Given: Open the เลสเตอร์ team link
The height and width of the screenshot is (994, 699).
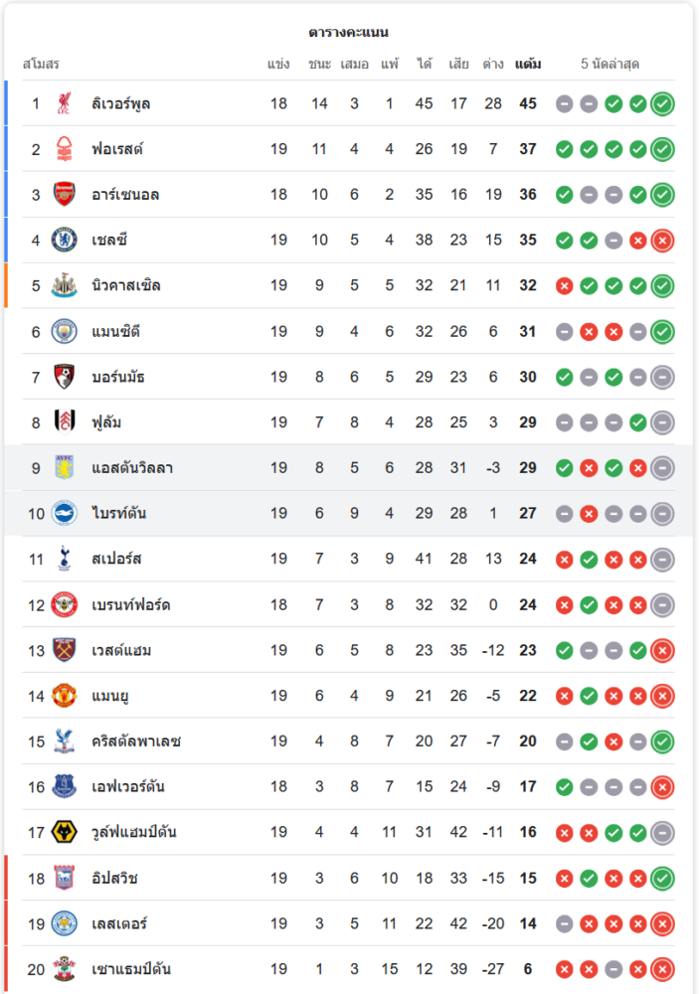Looking at the screenshot, I should [x=119, y=923].
